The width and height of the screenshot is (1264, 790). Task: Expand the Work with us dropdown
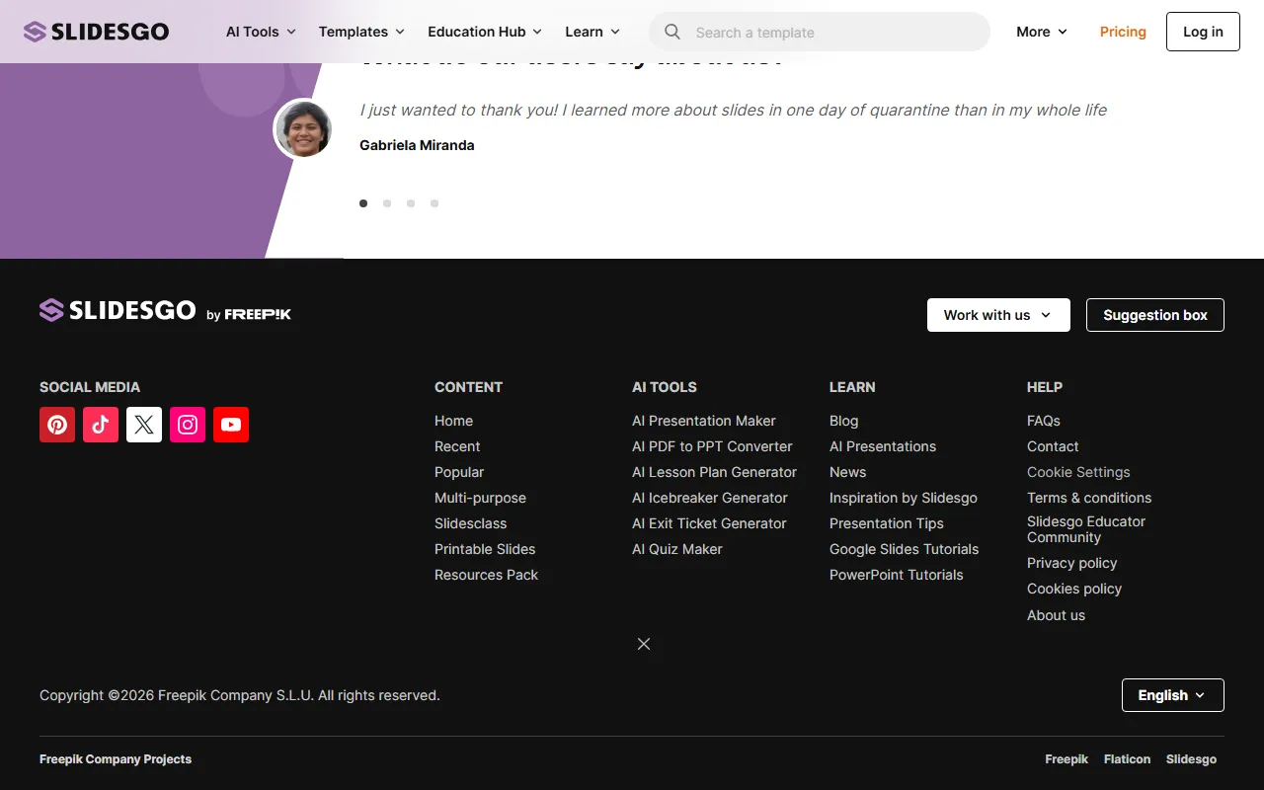(997, 315)
